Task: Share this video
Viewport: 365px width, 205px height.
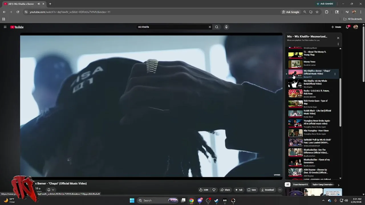Action: click(x=225, y=190)
